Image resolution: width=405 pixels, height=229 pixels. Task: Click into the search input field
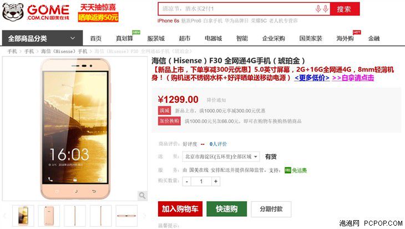pyautogui.click(x=236, y=9)
